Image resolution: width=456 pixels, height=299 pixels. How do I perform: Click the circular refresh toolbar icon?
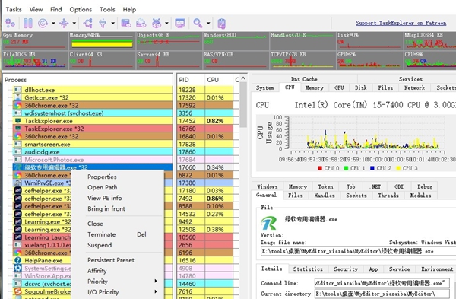[43, 23]
